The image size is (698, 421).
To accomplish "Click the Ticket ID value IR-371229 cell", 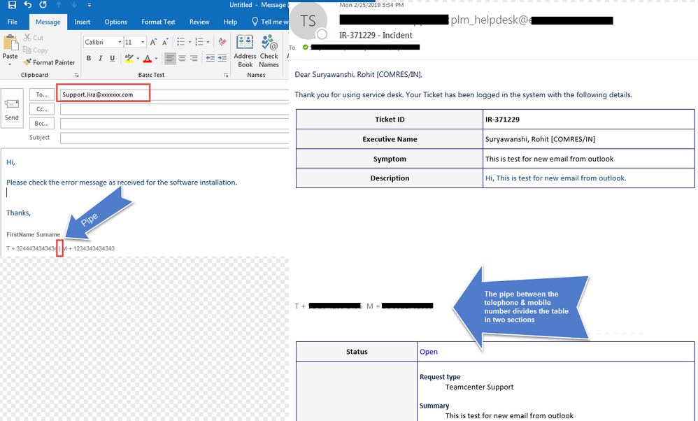I will pos(588,120).
